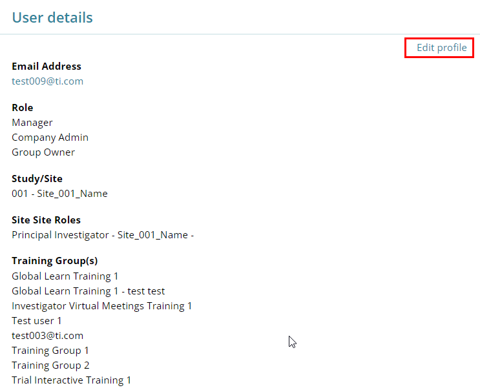Image resolution: width=480 pixels, height=390 pixels.
Task: Select the Group Owner role entry
Action: click(43, 152)
